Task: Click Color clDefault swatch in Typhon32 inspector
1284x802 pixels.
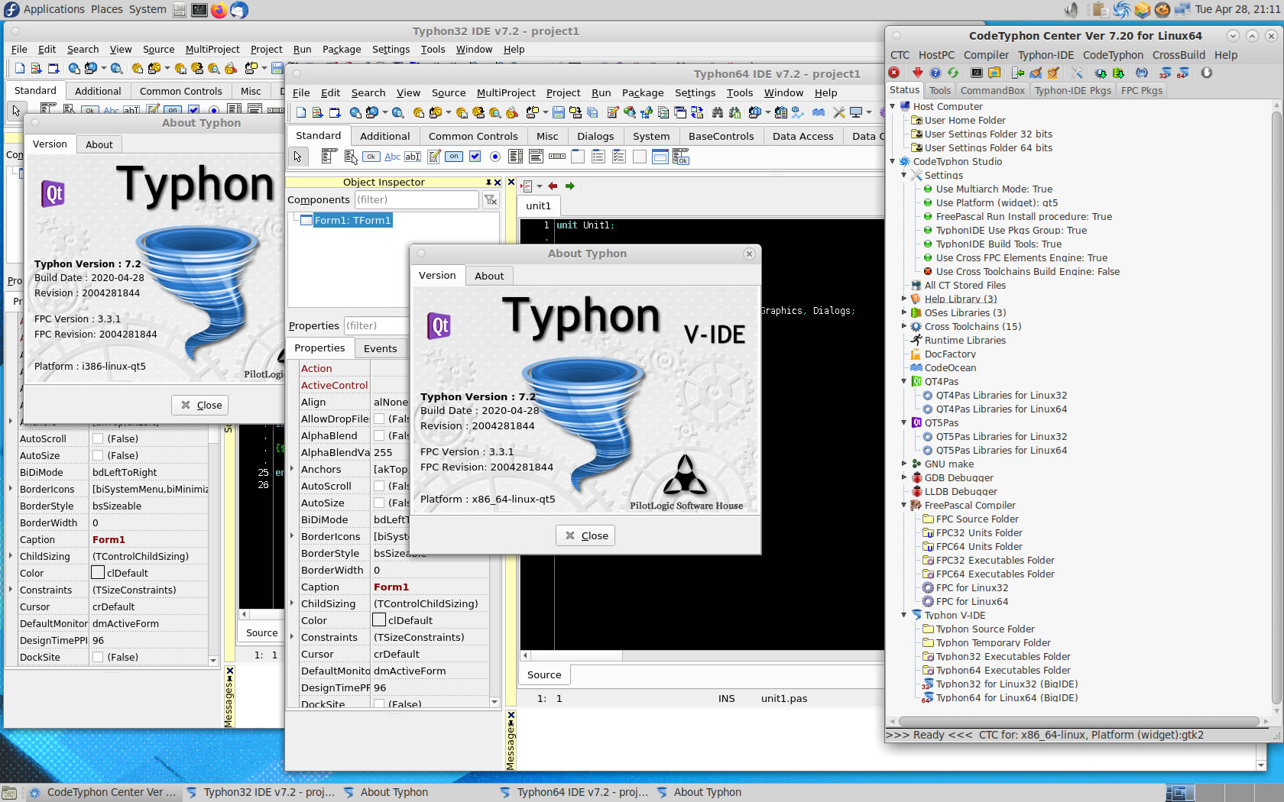Action: (x=98, y=573)
